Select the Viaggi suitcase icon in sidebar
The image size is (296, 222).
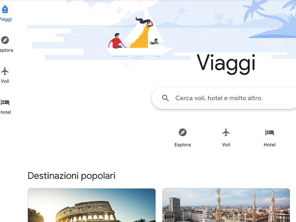(5, 9)
